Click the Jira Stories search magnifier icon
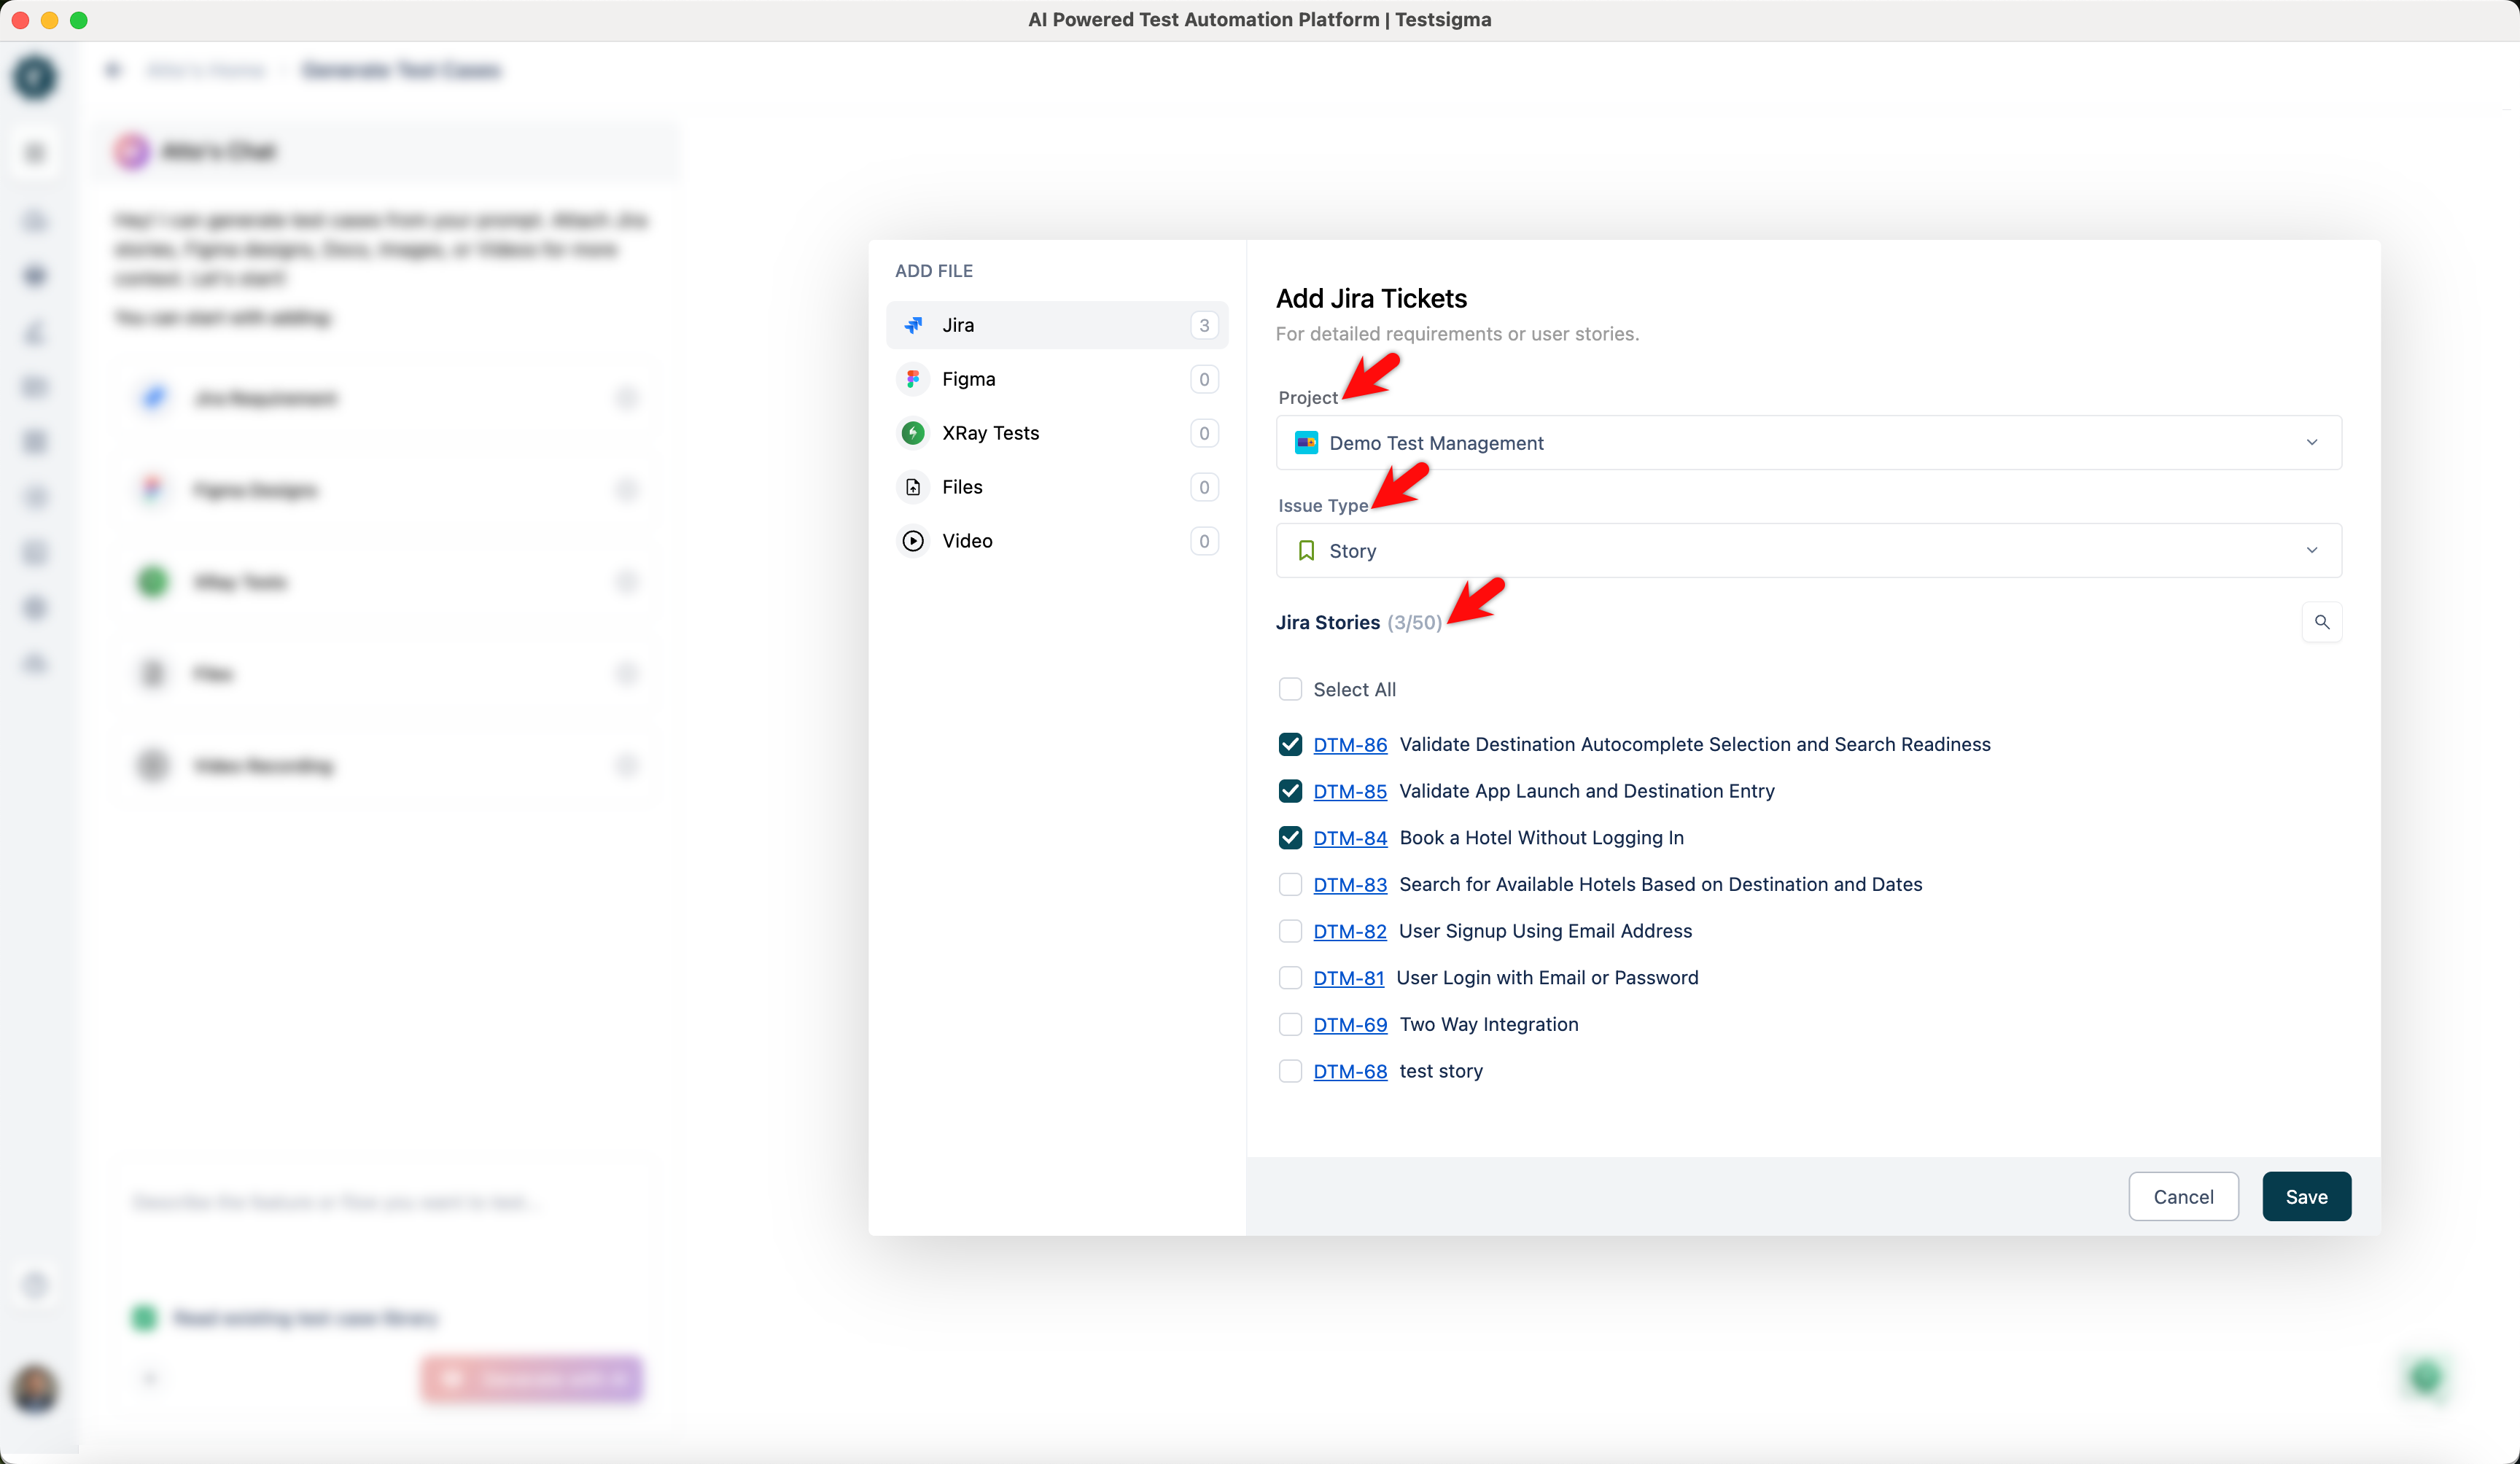 pos(2321,622)
